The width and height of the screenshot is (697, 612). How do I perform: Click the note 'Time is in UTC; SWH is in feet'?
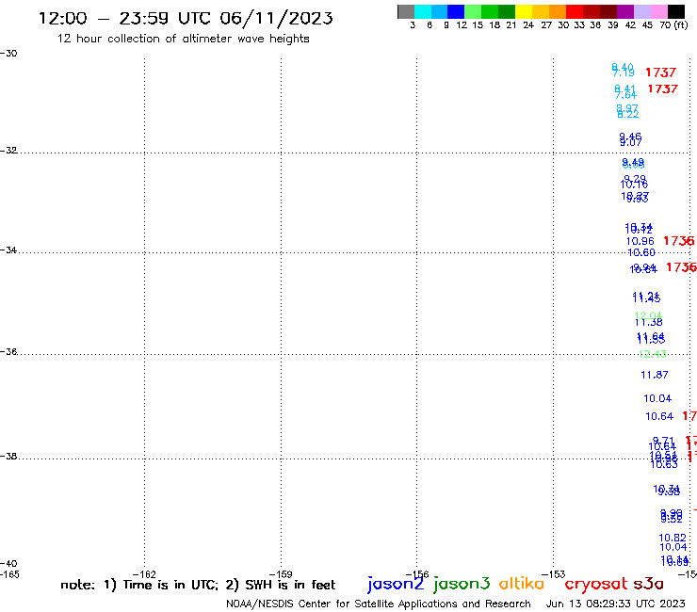pyautogui.click(x=198, y=585)
